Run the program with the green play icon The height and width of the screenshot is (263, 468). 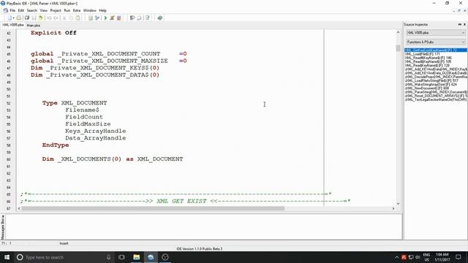click(x=105, y=18)
